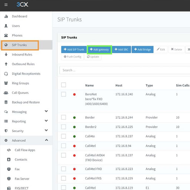
Task: Click the Dashboard bar chart icon
Action: pos(6,16)
